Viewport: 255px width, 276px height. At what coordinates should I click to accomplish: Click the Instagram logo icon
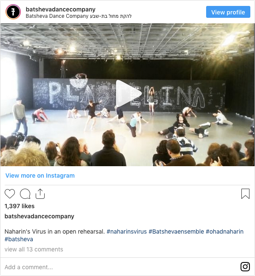click(245, 267)
